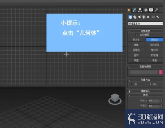
Task: Select the Geometry category sphere icon
Action: point(130,17)
